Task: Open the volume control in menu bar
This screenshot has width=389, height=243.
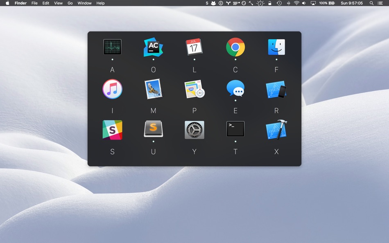Action: coord(304,3)
